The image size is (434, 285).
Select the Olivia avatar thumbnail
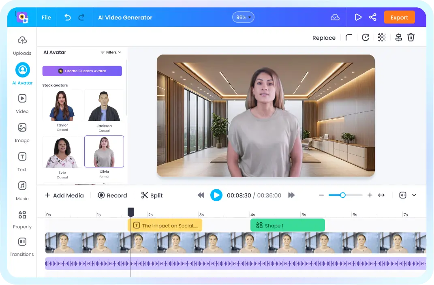pos(104,151)
